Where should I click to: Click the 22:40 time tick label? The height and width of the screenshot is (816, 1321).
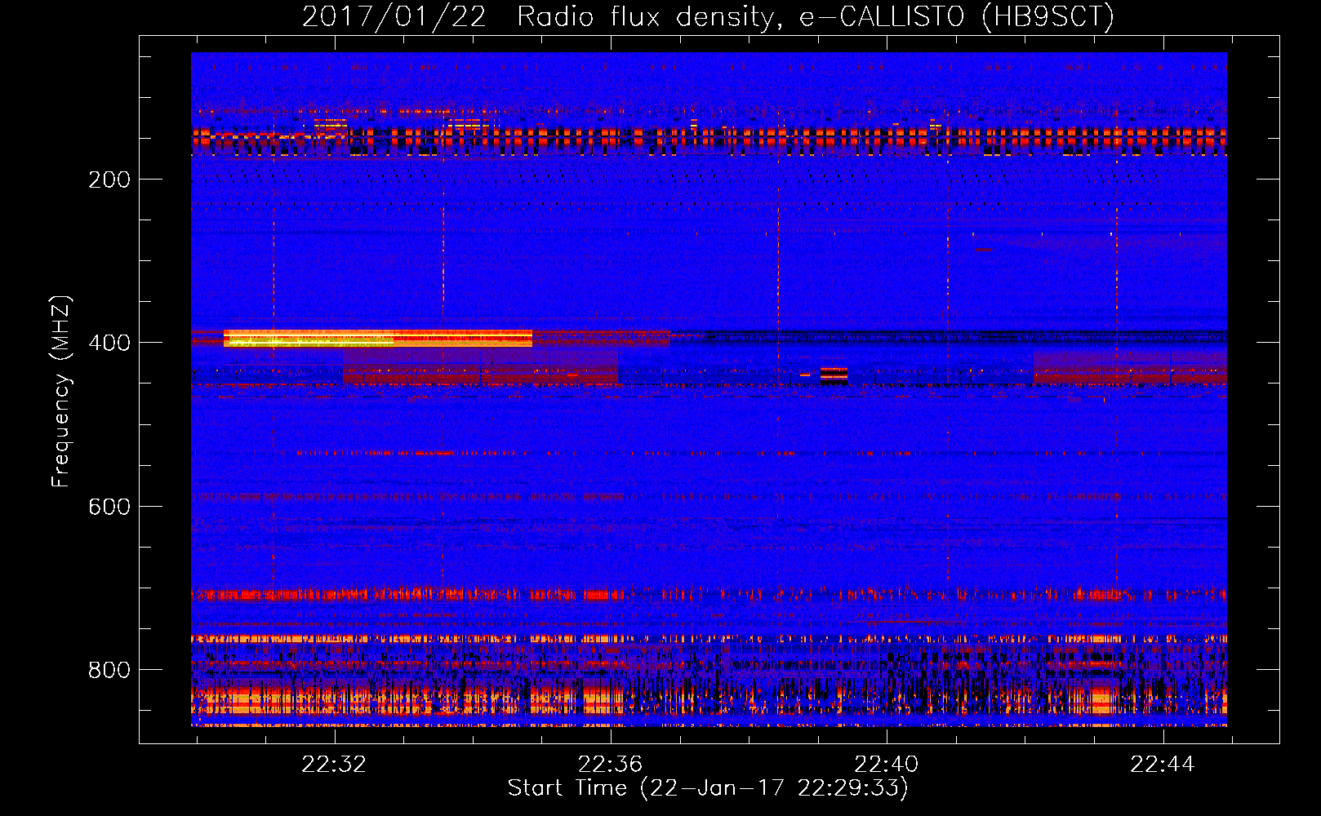[x=886, y=765]
